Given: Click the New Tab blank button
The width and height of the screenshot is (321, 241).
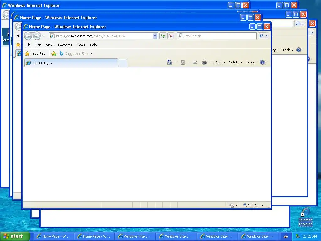Looking at the screenshot, I should tap(123, 63).
